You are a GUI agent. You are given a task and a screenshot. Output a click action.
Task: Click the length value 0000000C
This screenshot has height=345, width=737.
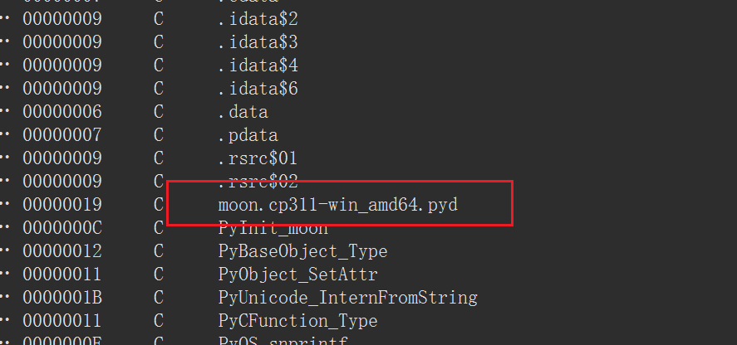click(x=62, y=227)
